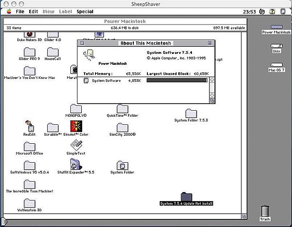Open the File menu
The image size is (292, 227).
coord(20,11)
